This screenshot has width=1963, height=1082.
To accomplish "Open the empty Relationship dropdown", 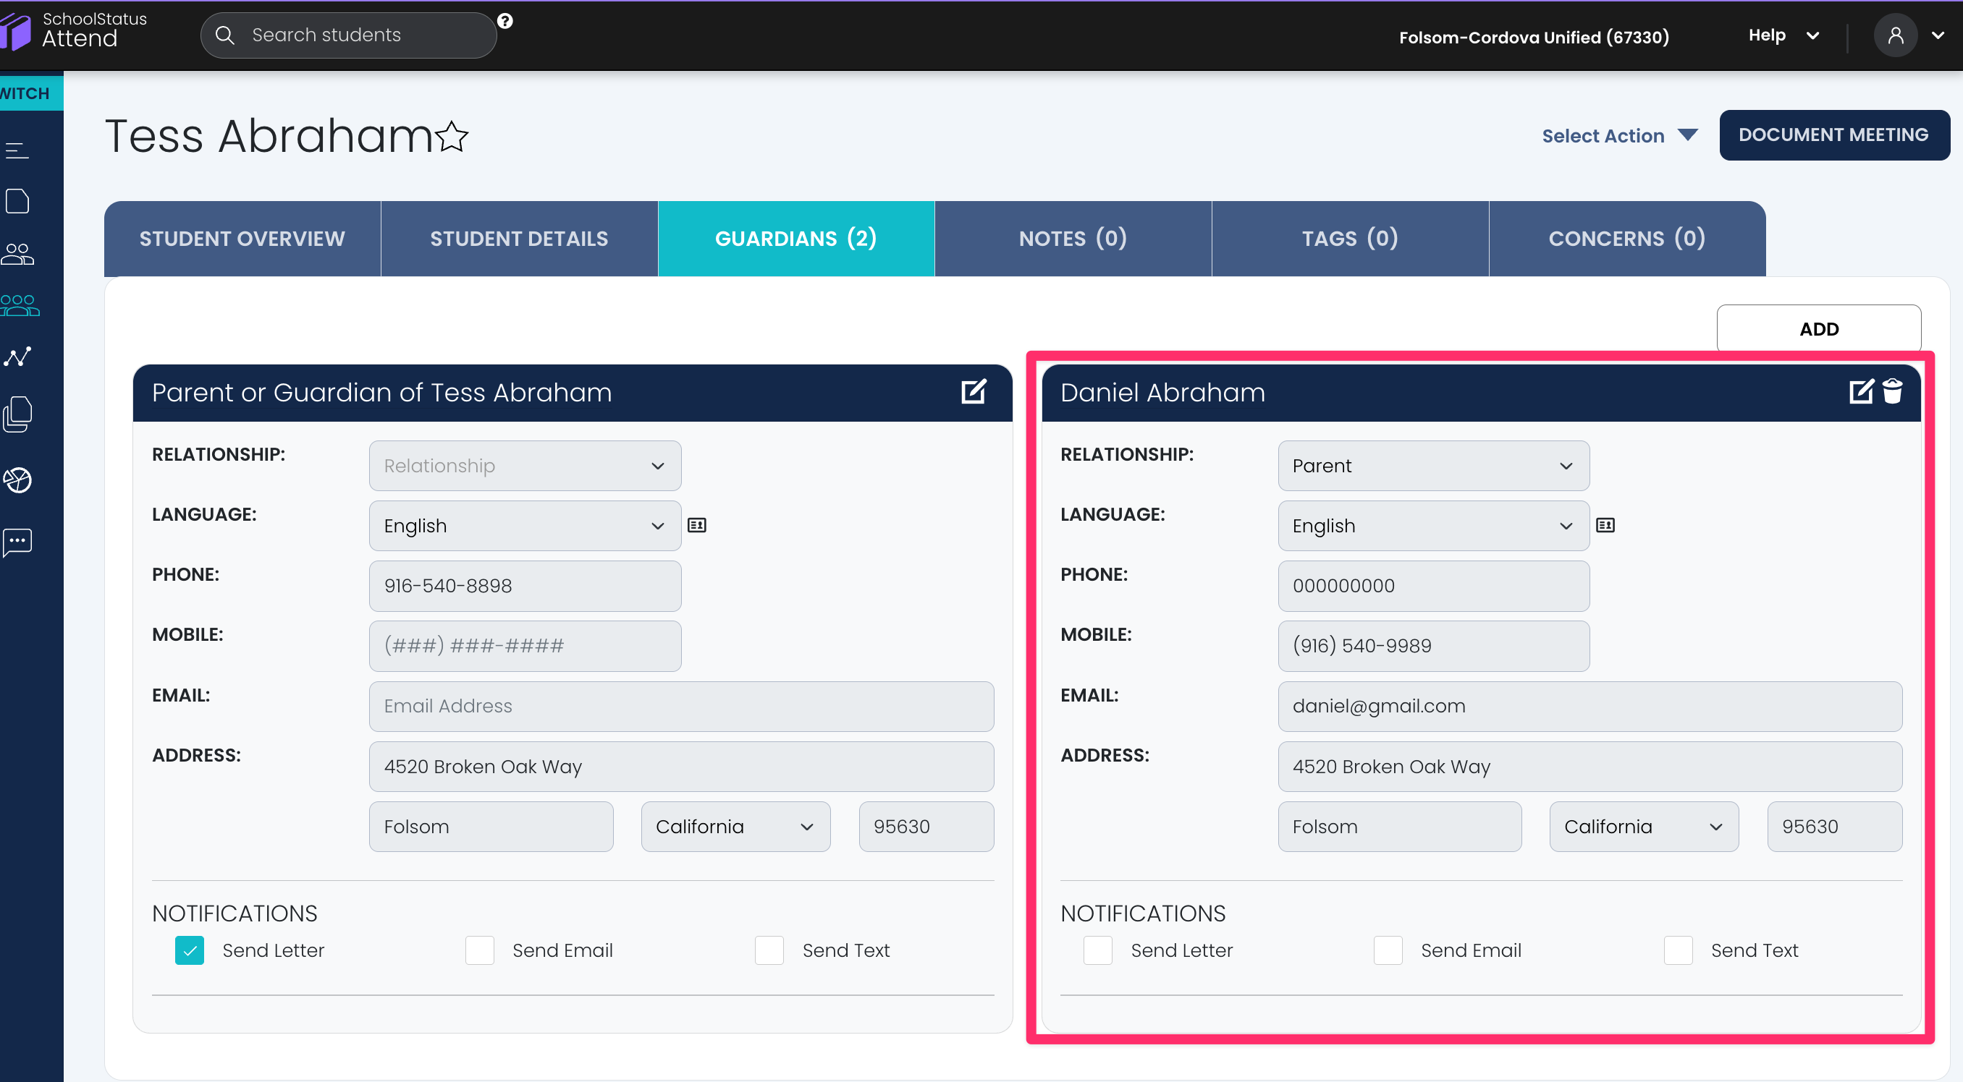I will pyautogui.click(x=525, y=466).
